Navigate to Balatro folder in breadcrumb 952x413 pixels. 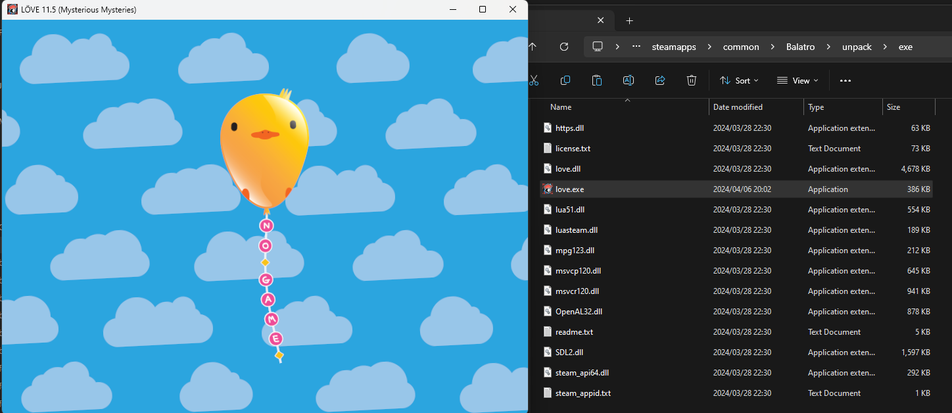[801, 47]
